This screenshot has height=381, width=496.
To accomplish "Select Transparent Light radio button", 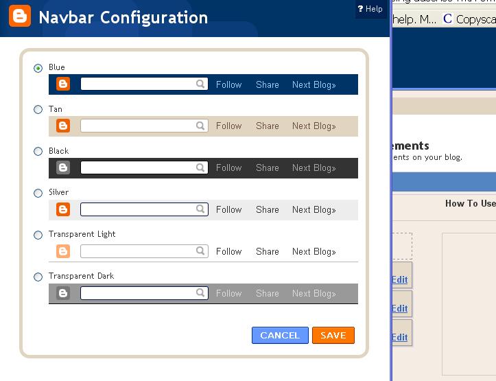I will click(x=38, y=235).
